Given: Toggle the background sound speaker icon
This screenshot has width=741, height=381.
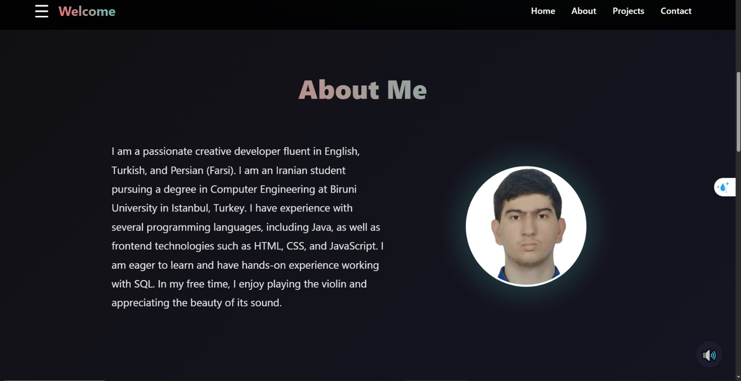Looking at the screenshot, I should (709, 355).
